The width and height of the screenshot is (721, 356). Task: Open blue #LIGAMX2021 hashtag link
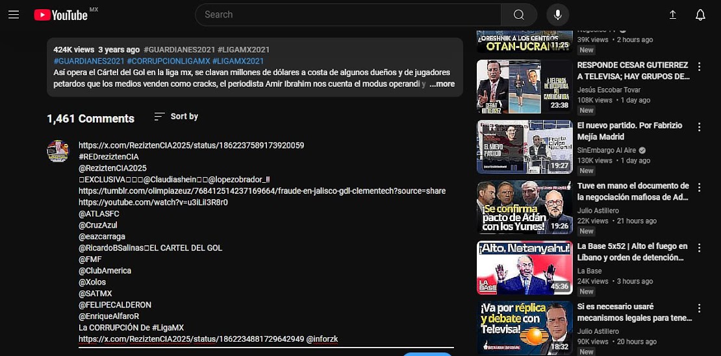[238, 61]
